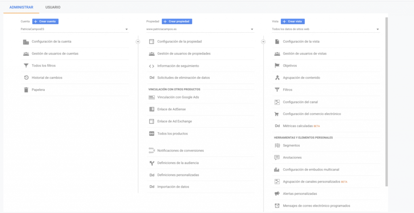The height and width of the screenshot is (213, 414).
Task: Click the Alertas personalizadas megaphone icon
Action: (x=277, y=194)
